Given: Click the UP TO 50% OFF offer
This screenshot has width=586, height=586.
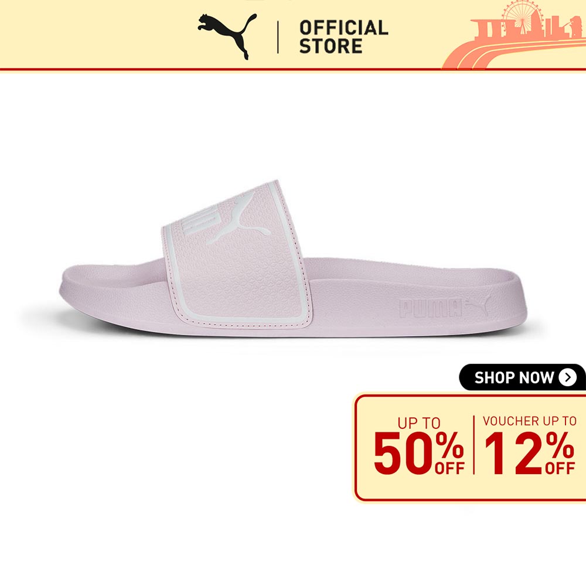Looking at the screenshot, I should [418, 445].
